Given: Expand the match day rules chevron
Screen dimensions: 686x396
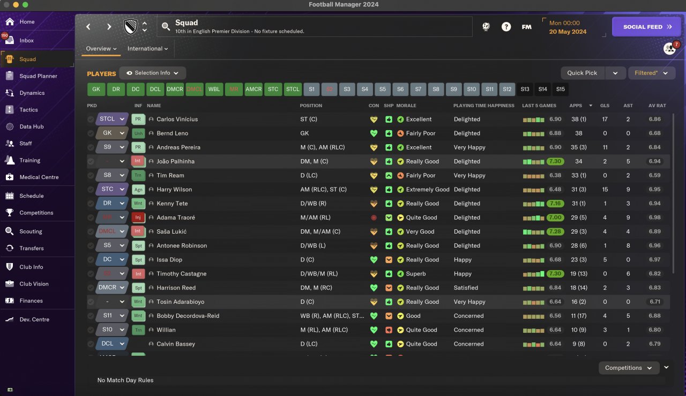Looking at the screenshot, I should [x=666, y=368].
